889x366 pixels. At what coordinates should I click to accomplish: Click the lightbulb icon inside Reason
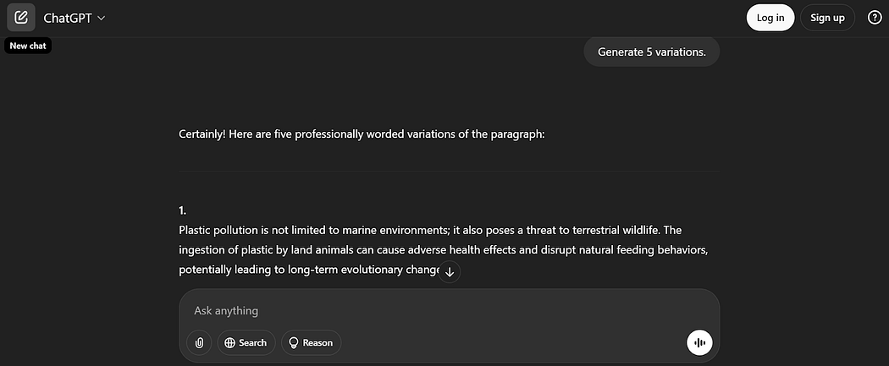click(x=294, y=343)
